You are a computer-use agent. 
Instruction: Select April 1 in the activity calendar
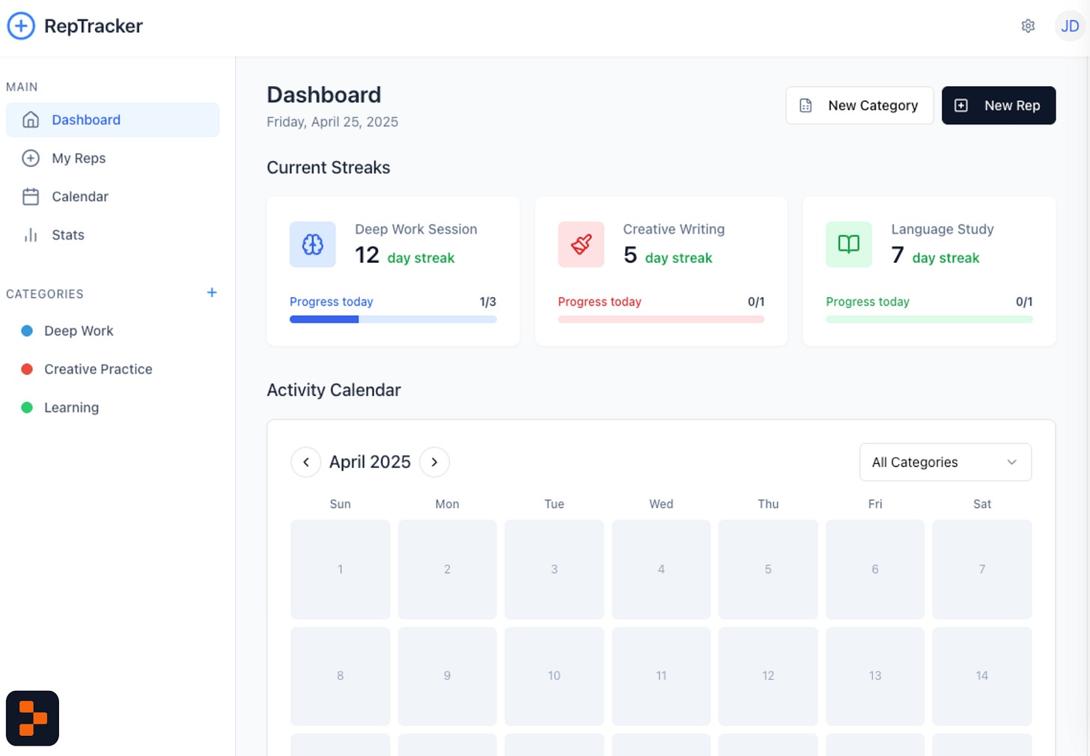(x=340, y=570)
